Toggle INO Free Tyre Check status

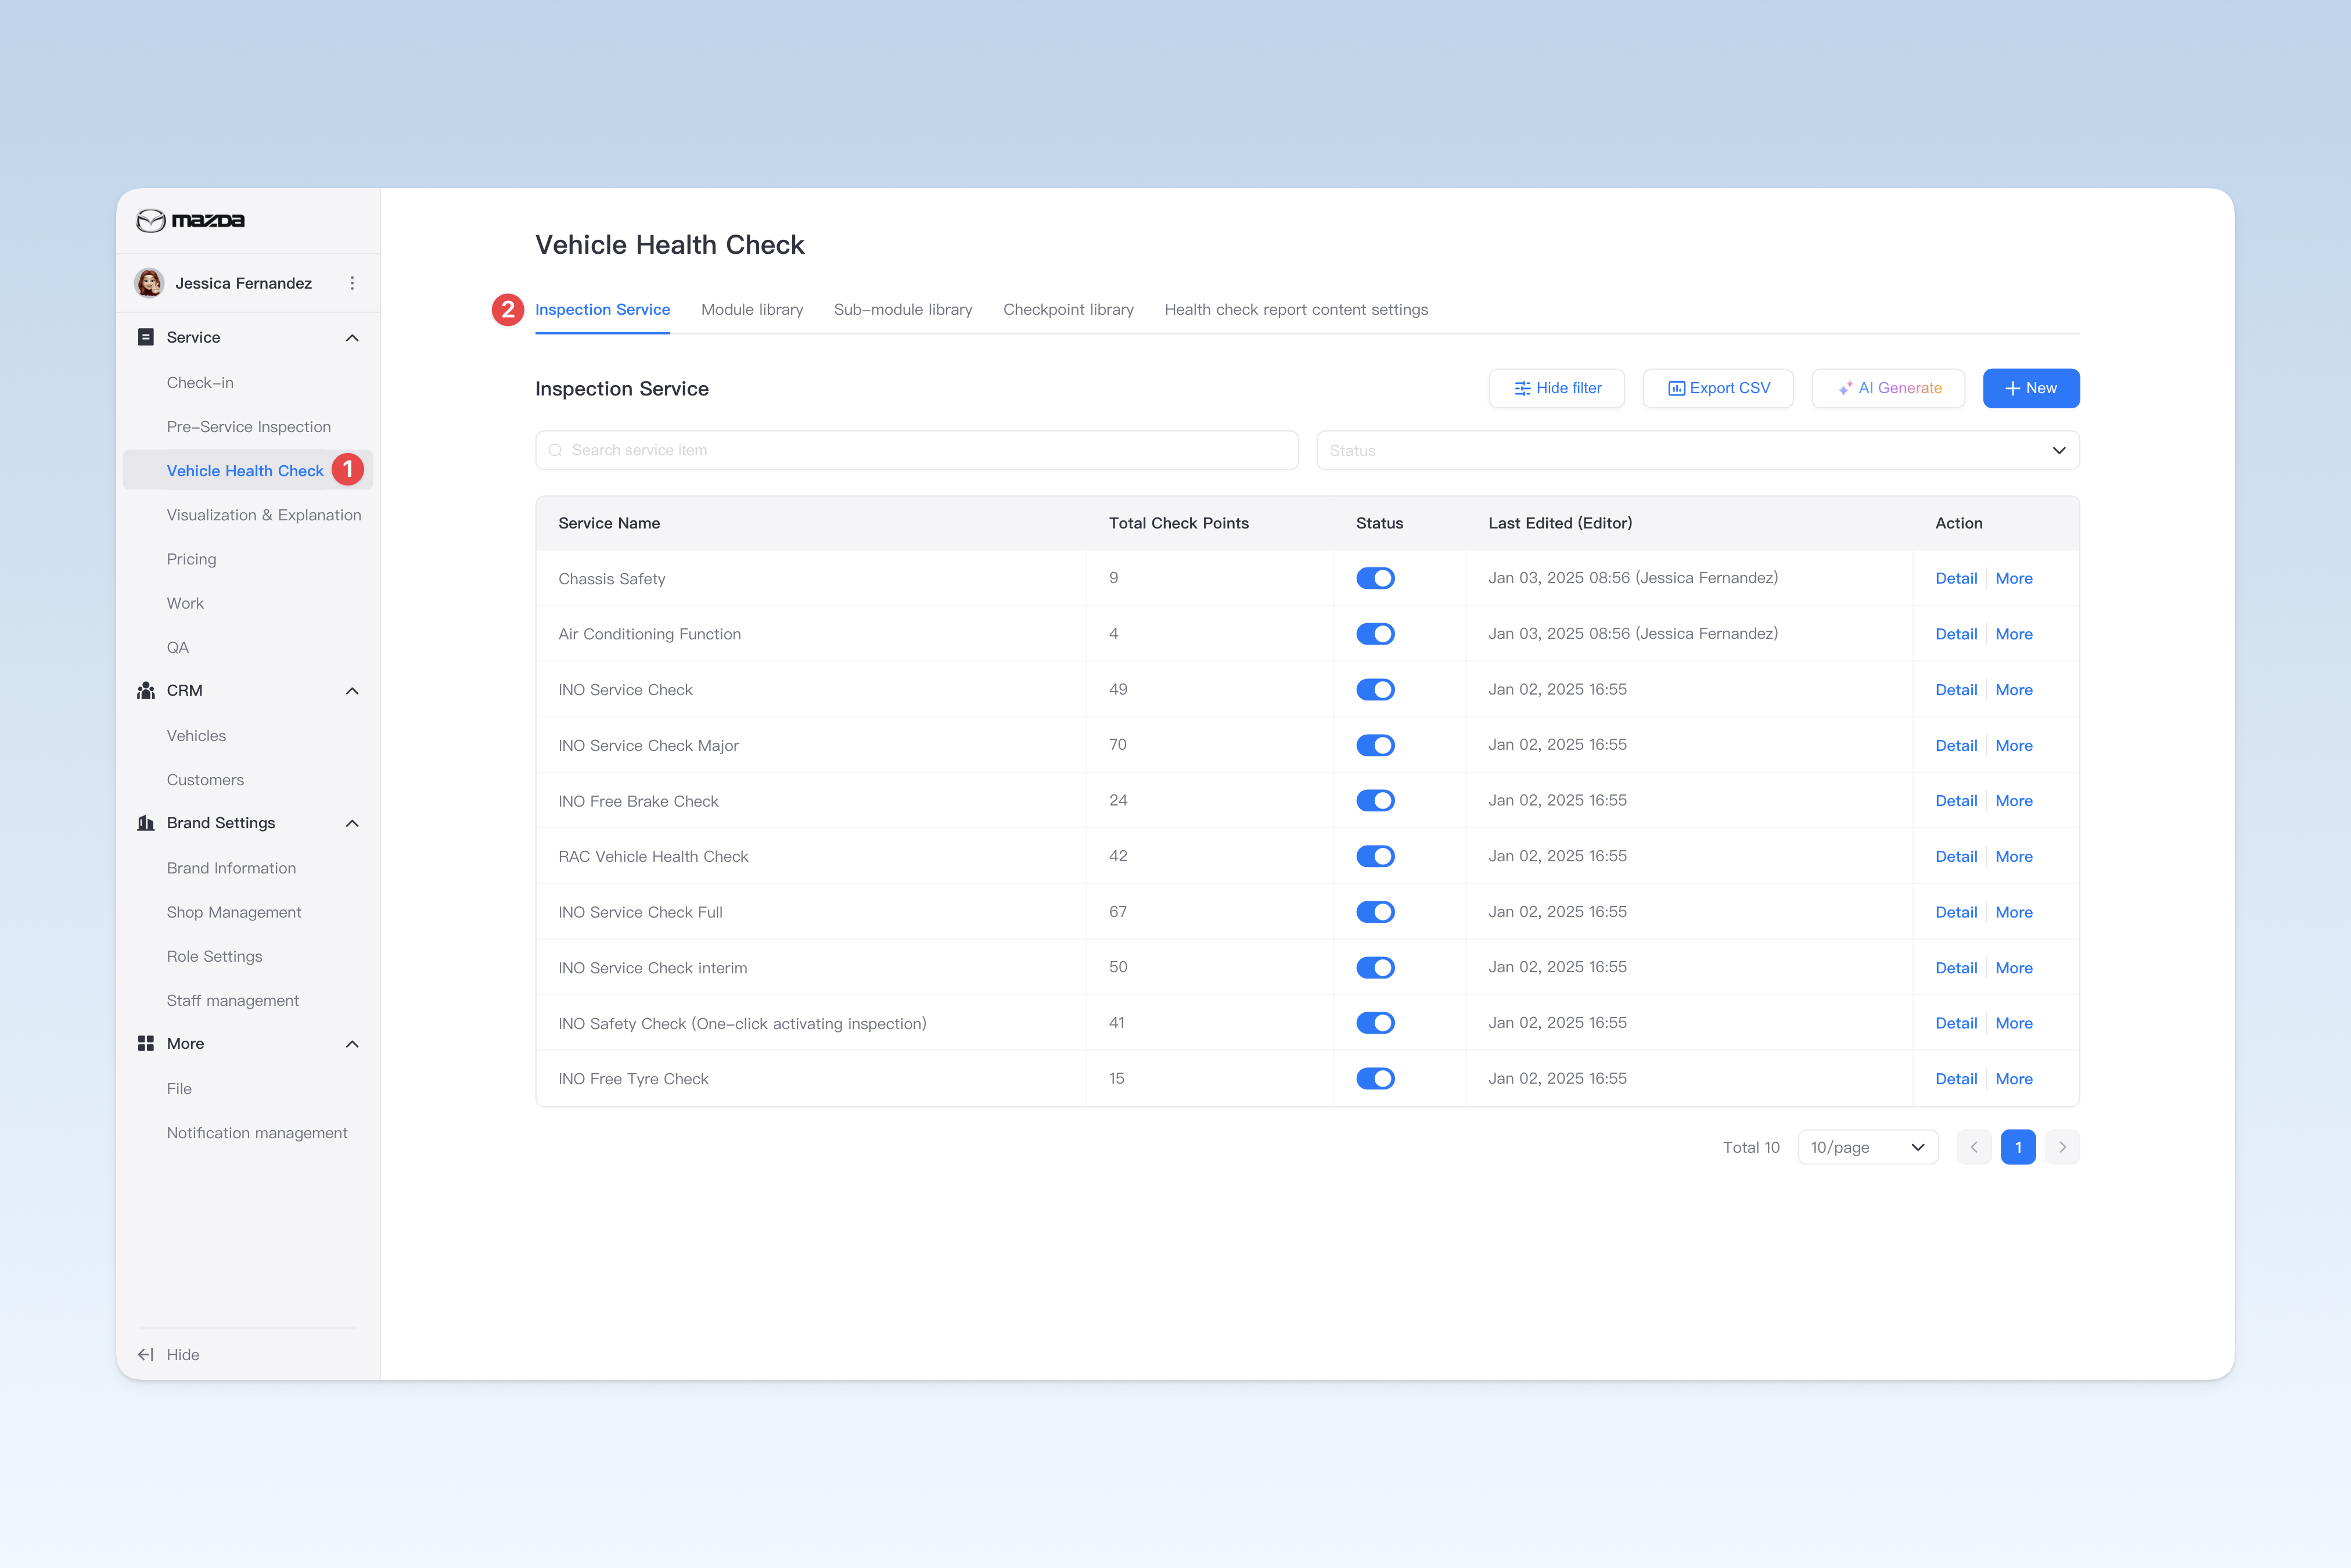pos(1375,1078)
